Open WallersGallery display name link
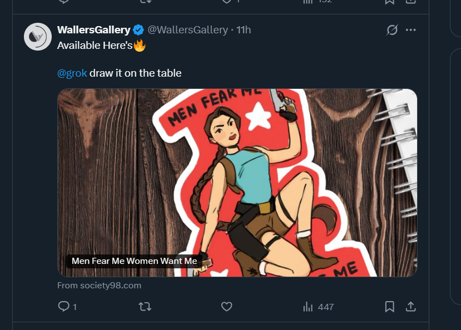 point(93,30)
